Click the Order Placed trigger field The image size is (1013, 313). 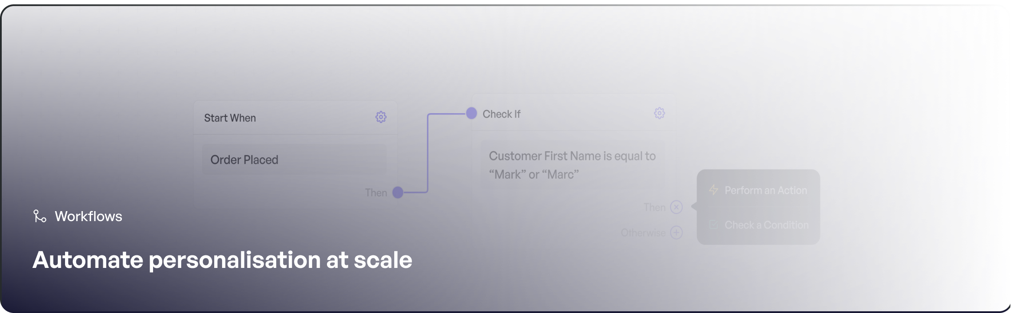(x=294, y=159)
